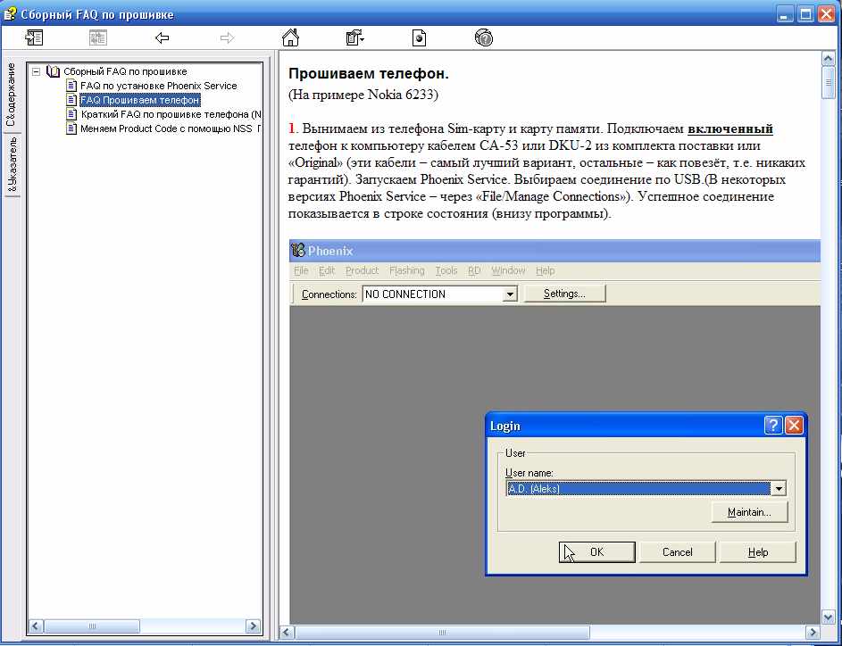Click the Maintain... button
Screen dimensions: 842x646
(749, 512)
